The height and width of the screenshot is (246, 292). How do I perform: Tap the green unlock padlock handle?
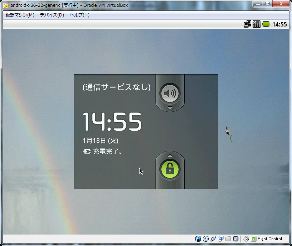tap(170, 169)
